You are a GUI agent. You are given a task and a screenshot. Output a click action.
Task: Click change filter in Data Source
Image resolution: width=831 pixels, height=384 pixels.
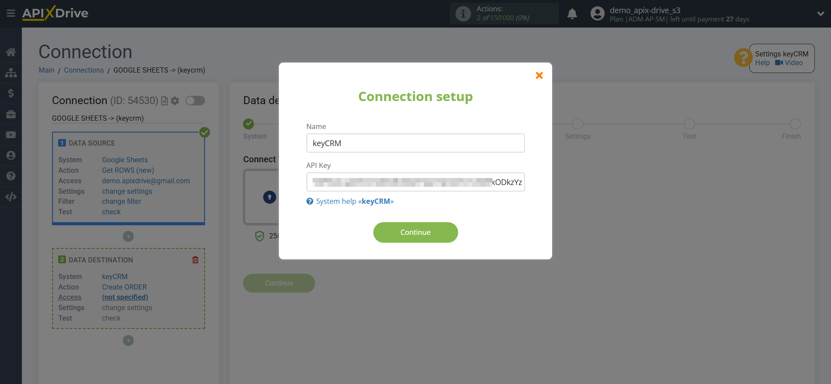coord(122,201)
